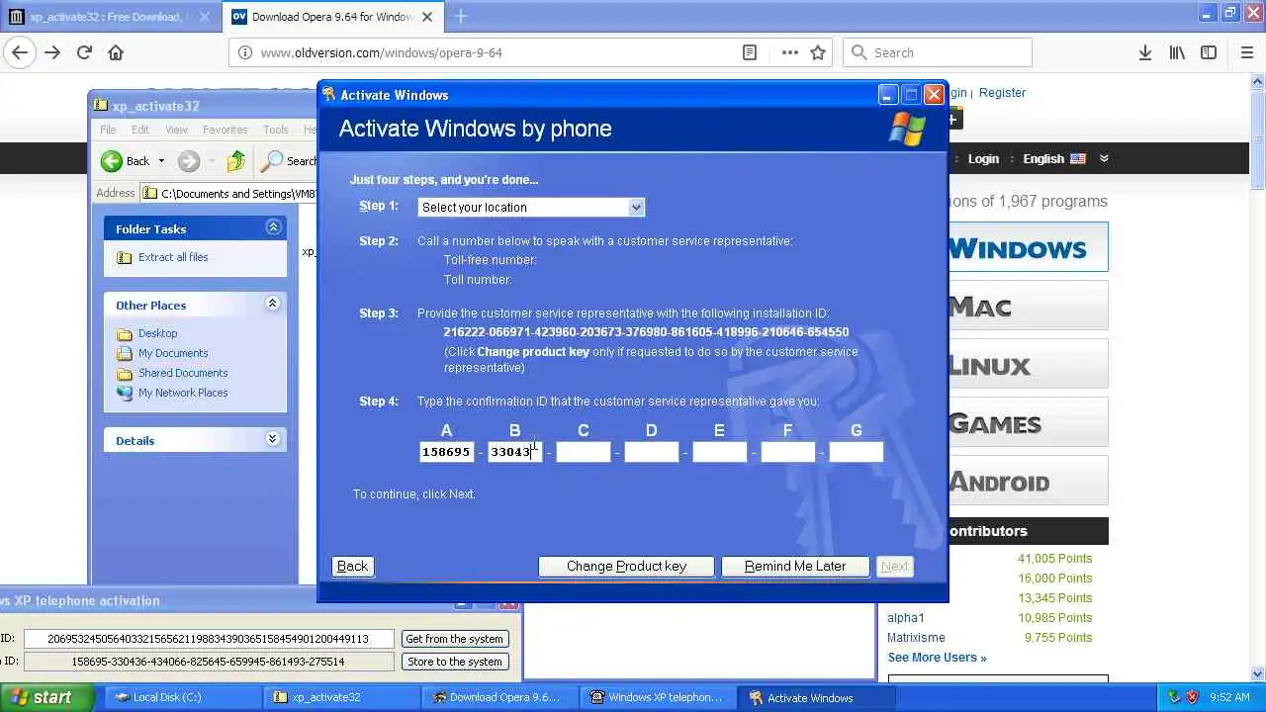
Task: Expand Details panel
Action: (273, 440)
